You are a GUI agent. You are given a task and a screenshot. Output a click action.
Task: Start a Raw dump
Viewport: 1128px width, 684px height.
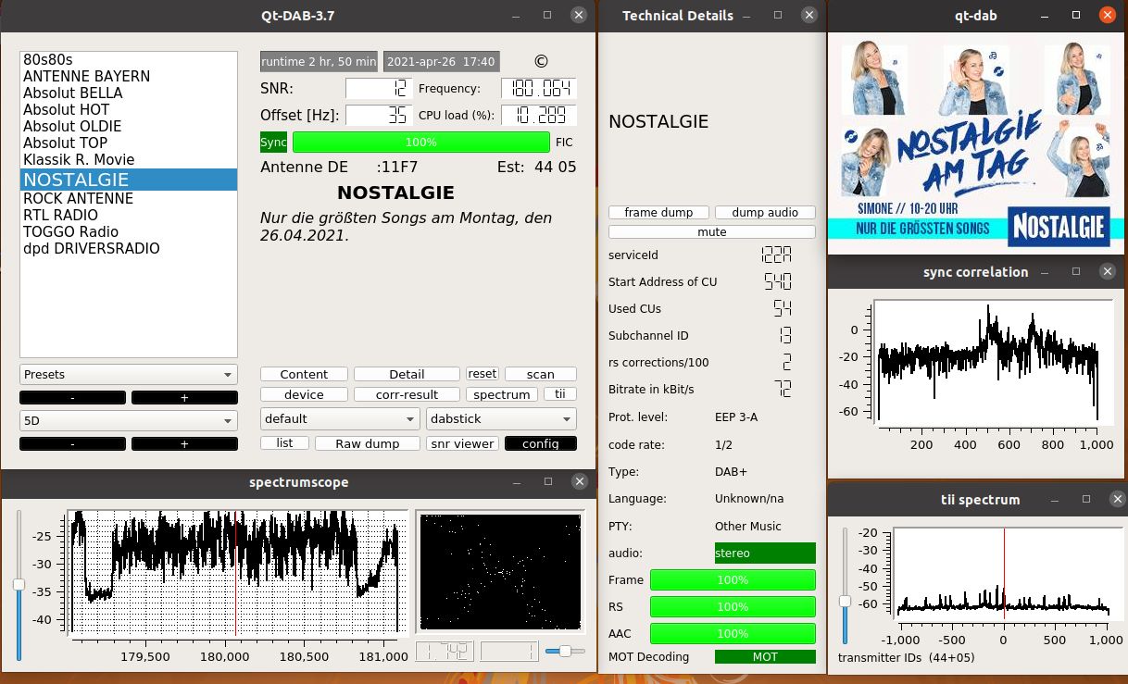368,443
